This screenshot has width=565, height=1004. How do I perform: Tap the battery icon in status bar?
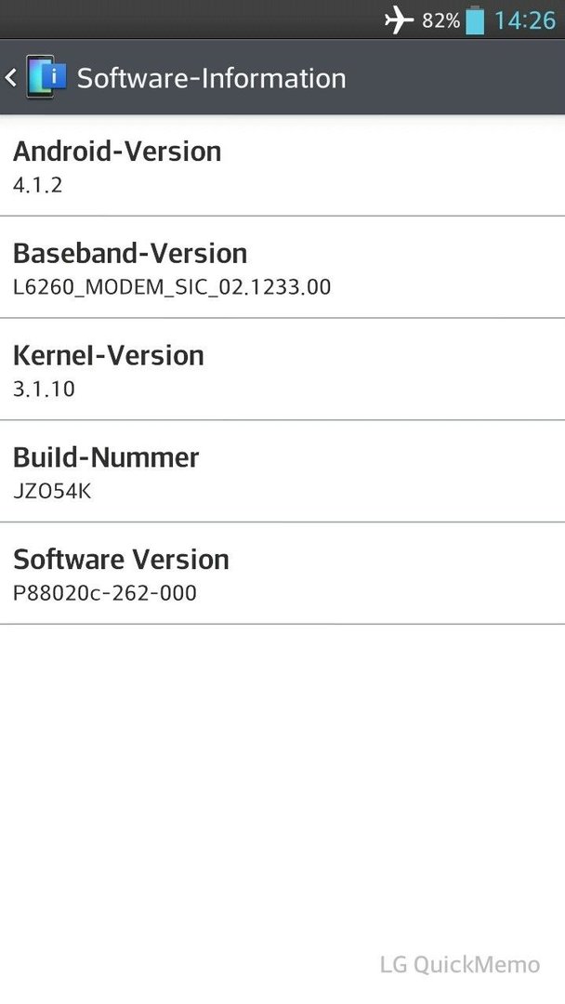[x=475, y=20]
